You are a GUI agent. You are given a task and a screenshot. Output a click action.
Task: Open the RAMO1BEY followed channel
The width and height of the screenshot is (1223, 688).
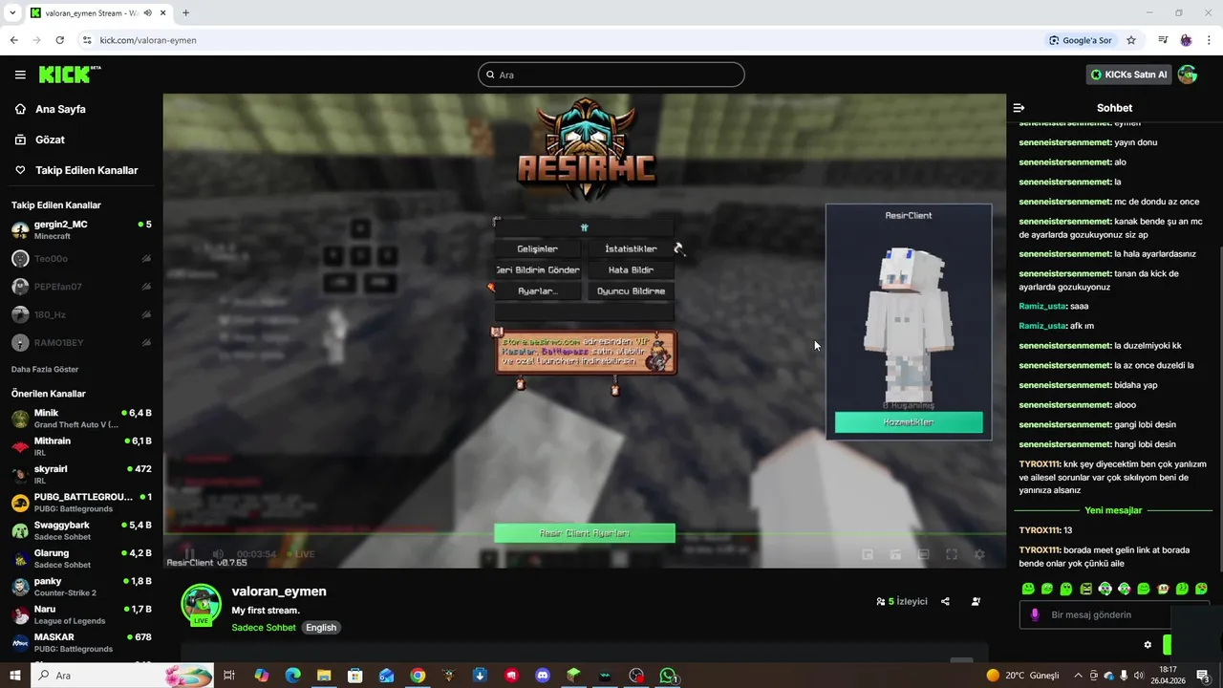[x=81, y=342]
